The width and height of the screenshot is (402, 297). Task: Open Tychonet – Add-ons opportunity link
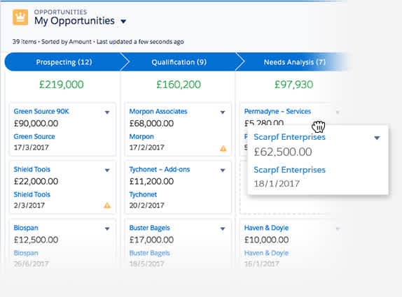point(160,169)
